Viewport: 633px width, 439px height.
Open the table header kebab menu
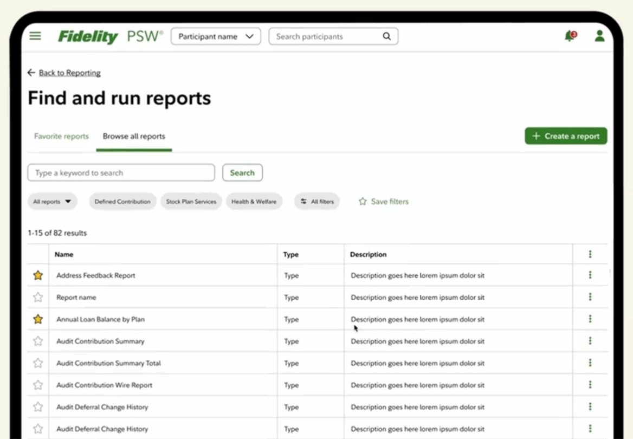pyautogui.click(x=590, y=254)
